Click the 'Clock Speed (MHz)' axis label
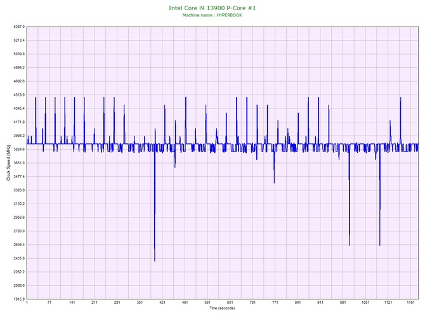Screen dimensions: 425x319 tap(8, 163)
